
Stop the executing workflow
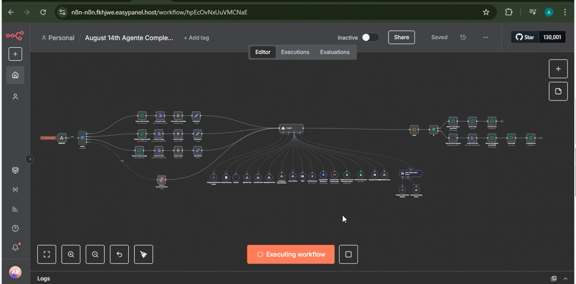pos(348,254)
